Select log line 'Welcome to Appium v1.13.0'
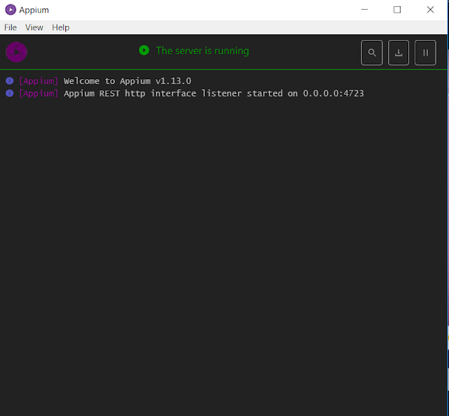 (128, 81)
